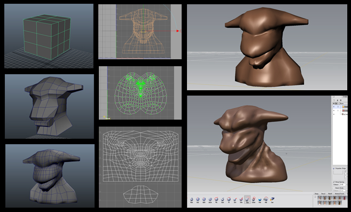The height and width of the screenshot is (212, 351).
Task: Open the Stencil tab in bottom tray
Action: [323, 194]
